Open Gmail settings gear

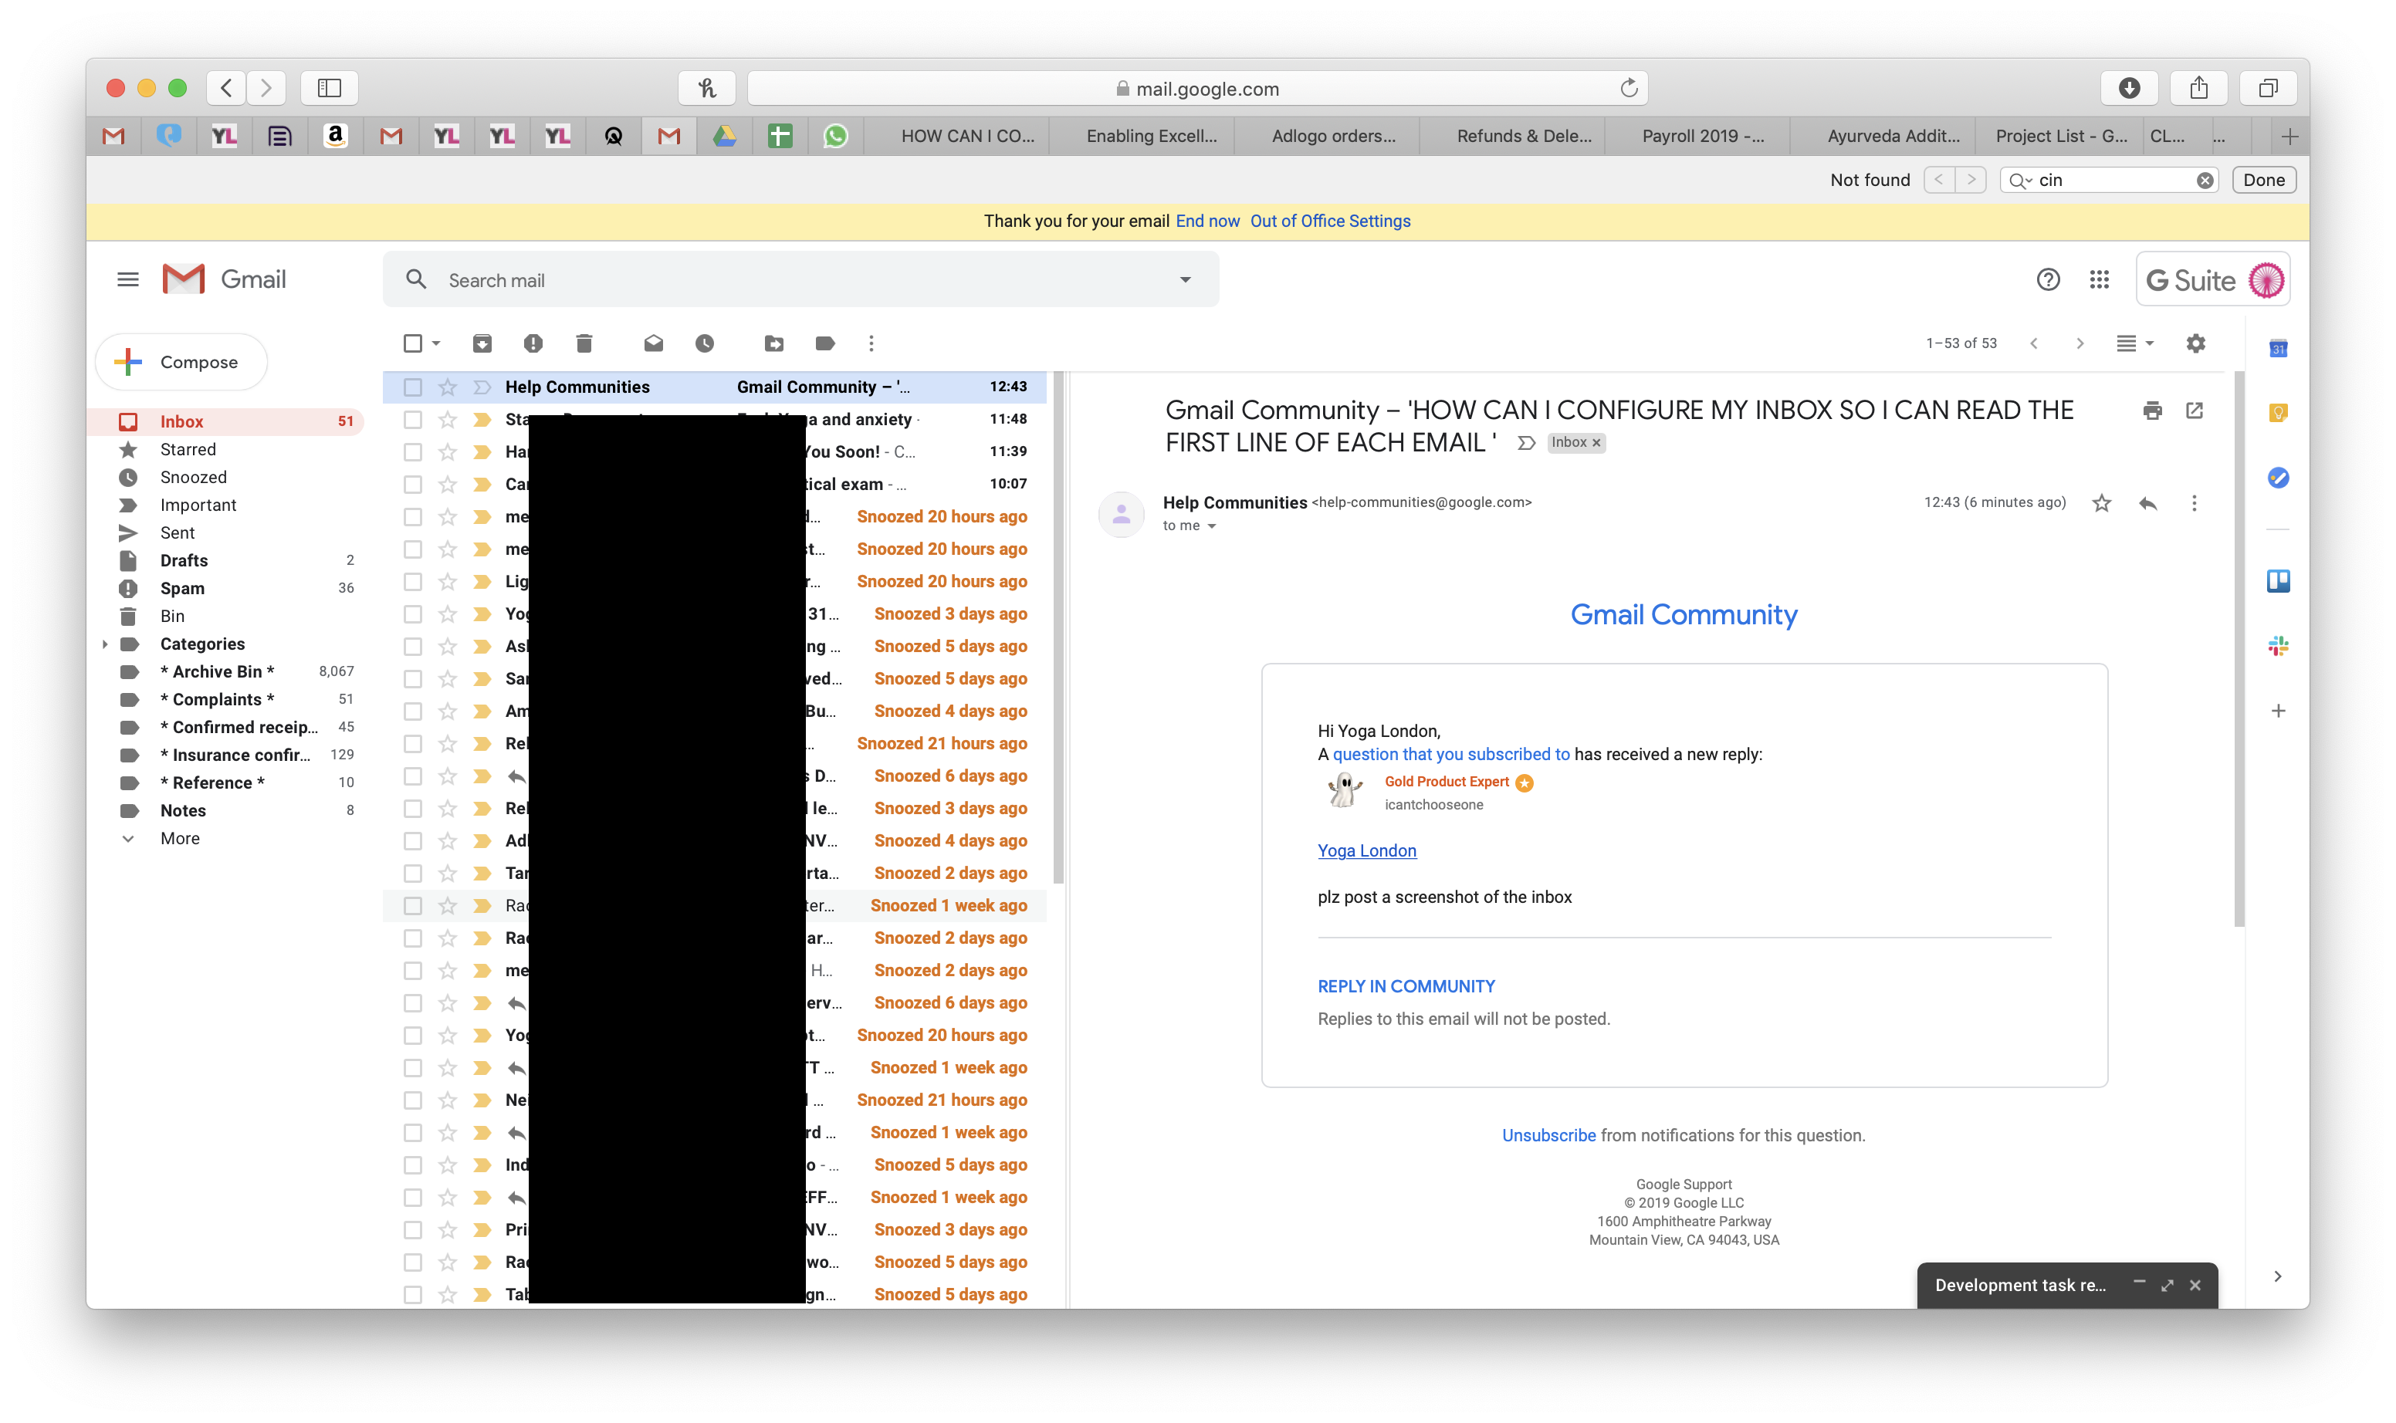[2197, 343]
